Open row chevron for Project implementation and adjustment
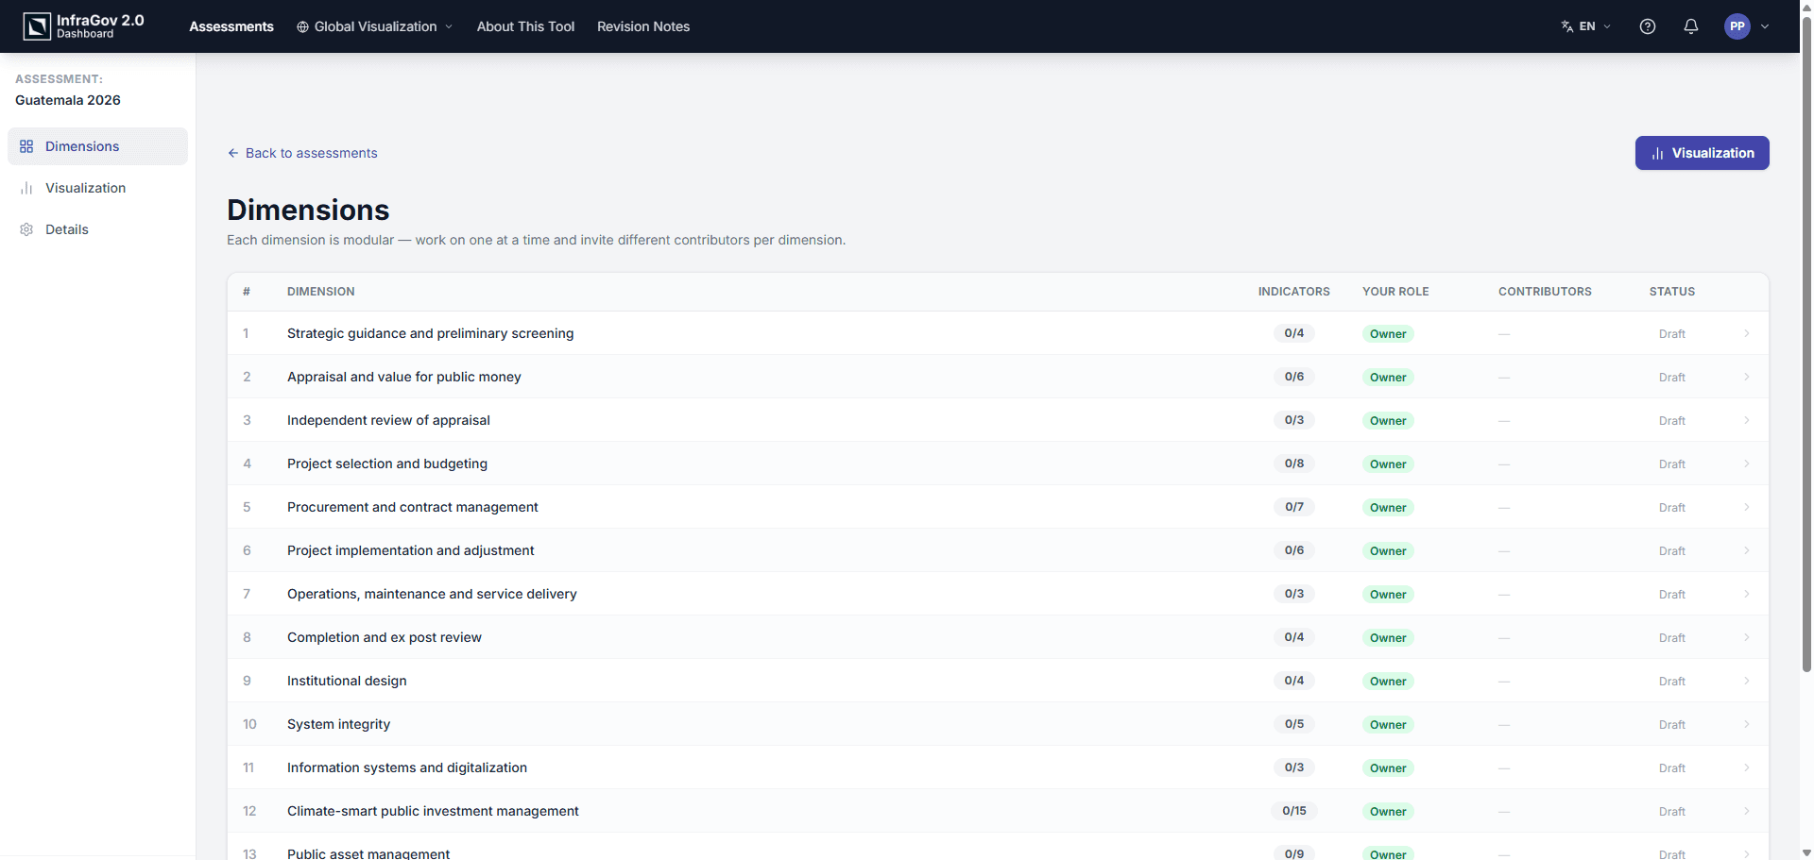 coord(1746,550)
